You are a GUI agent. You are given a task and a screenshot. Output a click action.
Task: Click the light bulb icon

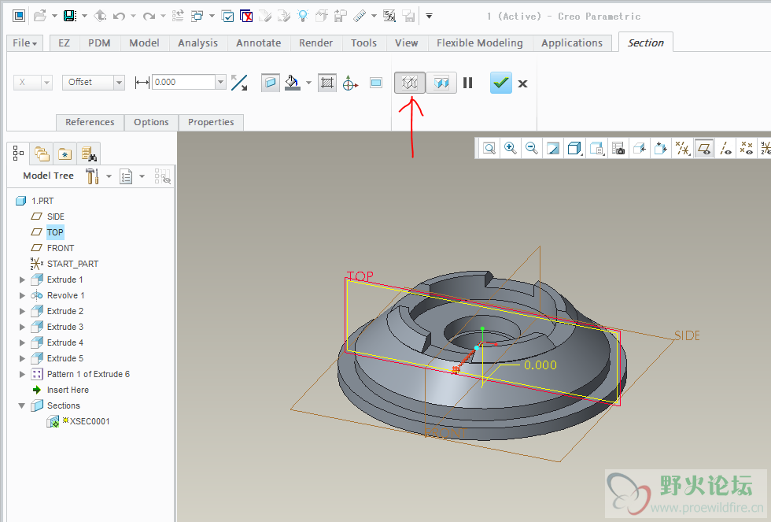[303, 17]
